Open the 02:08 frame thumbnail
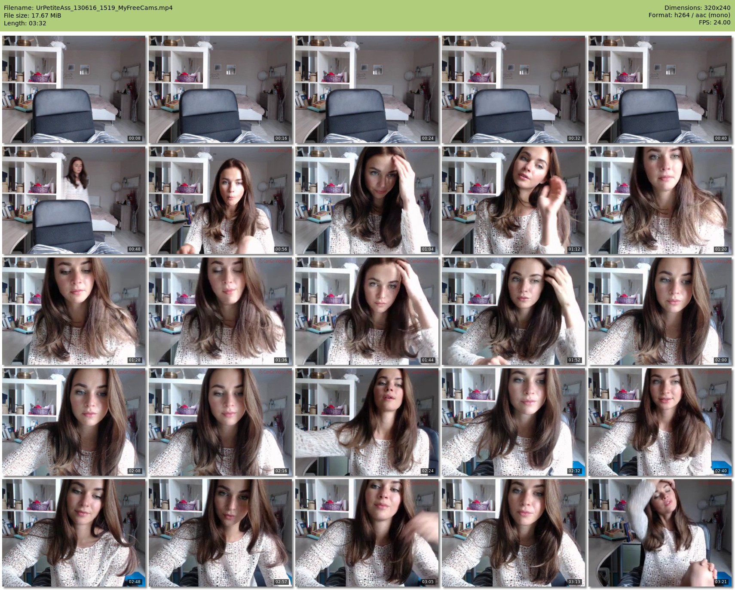 click(73, 422)
